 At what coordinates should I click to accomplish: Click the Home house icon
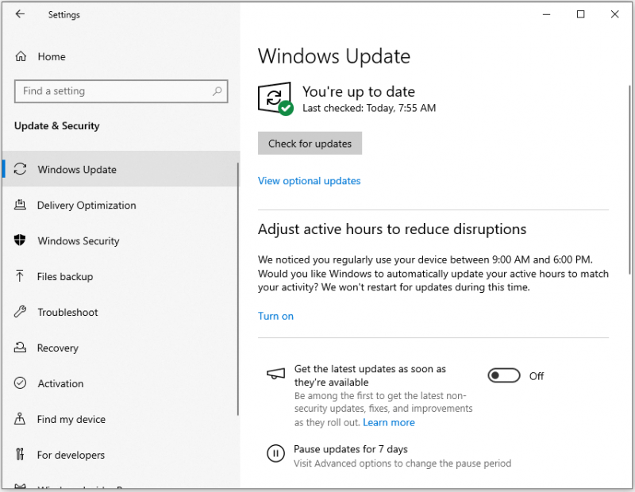point(21,56)
